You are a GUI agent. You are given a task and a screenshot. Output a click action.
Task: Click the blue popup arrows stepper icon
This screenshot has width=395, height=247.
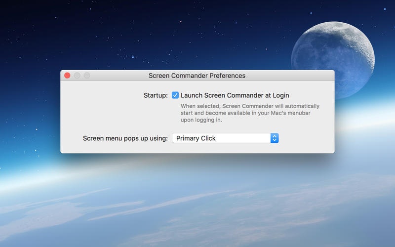pyautogui.click(x=275, y=138)
